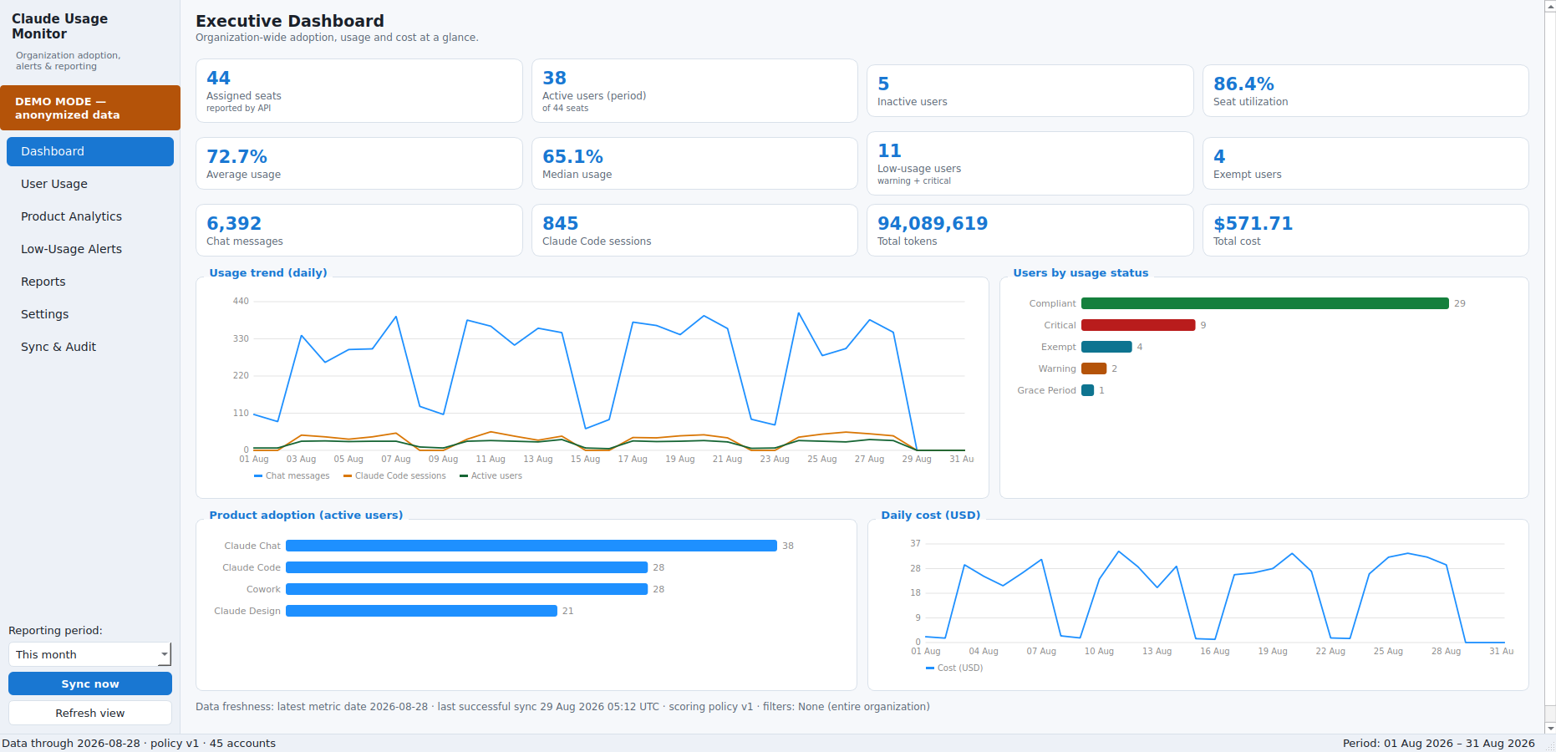Click the Total cost $571.71 card
1556x752 pixels.
point(1365,231)
